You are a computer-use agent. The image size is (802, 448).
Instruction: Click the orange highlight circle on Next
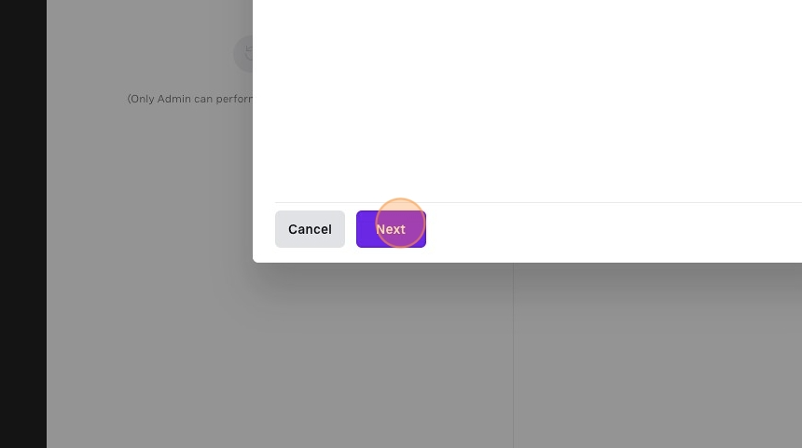[x=400, y=223]
